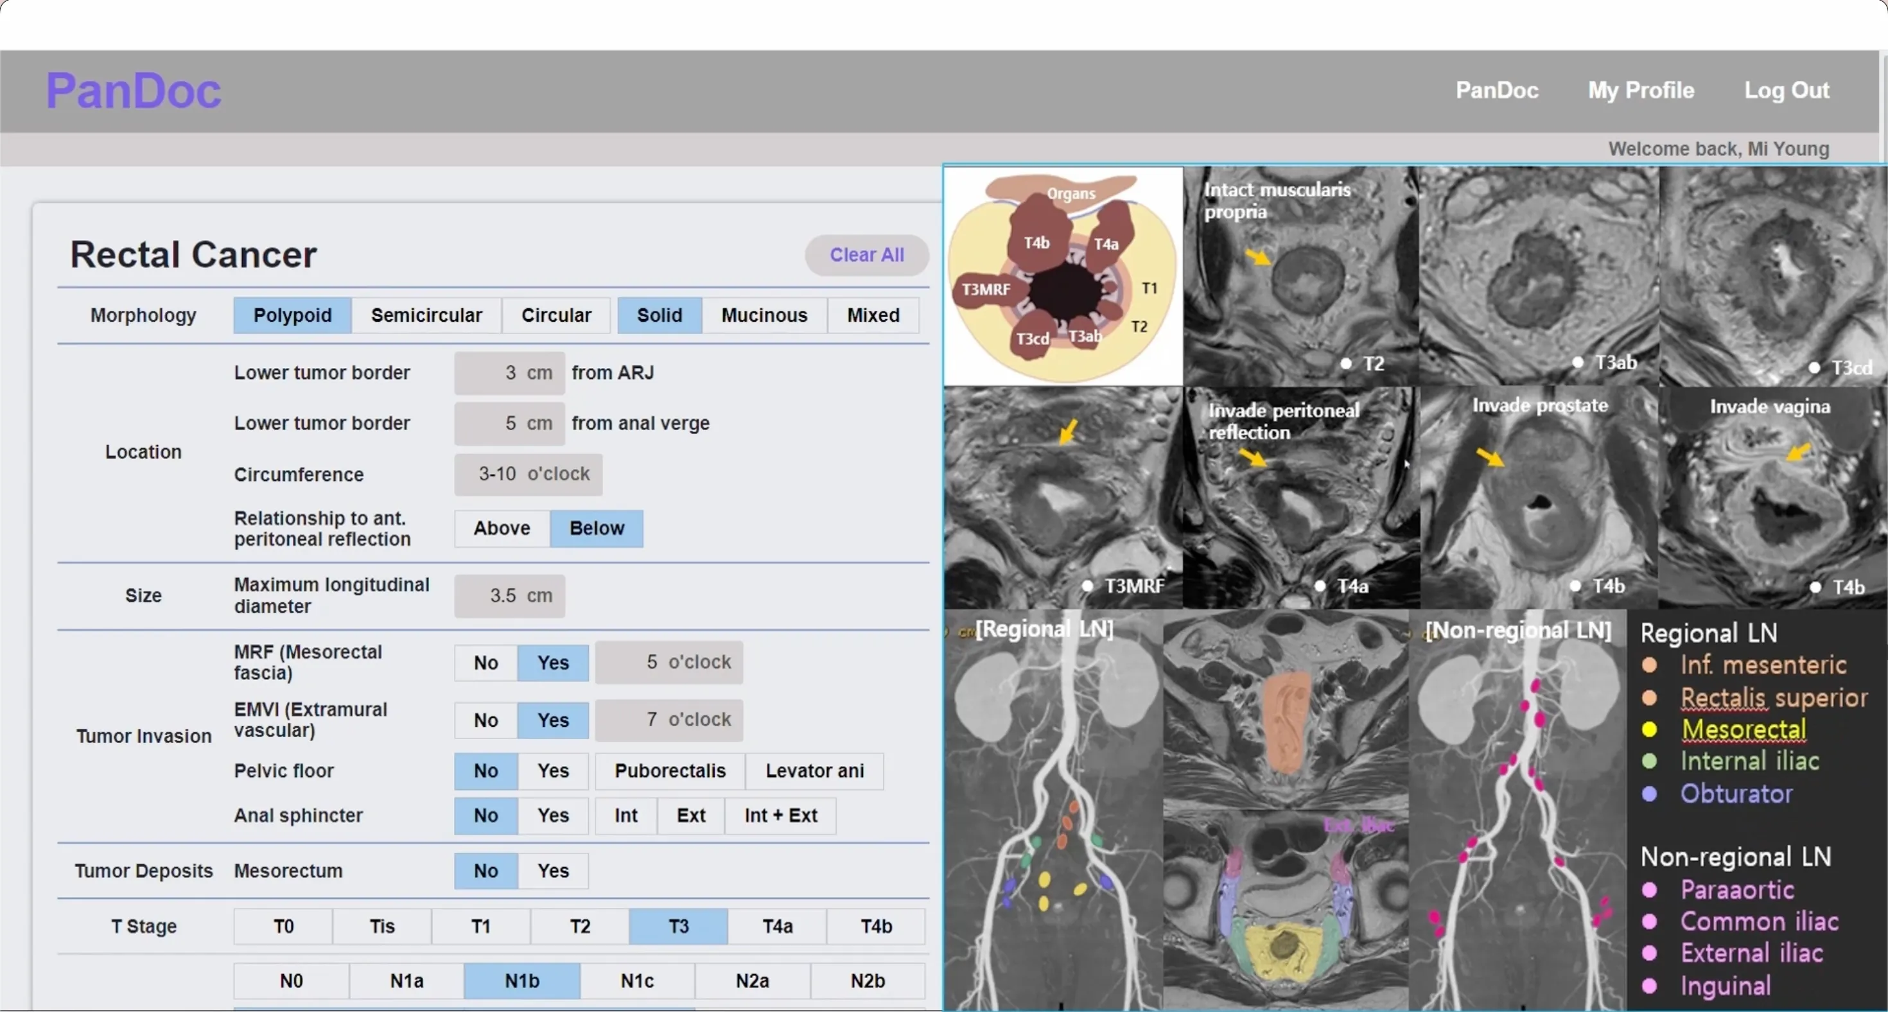Click Log Out in the header
The image size is (1888, 1012).
pos(1786,90)
